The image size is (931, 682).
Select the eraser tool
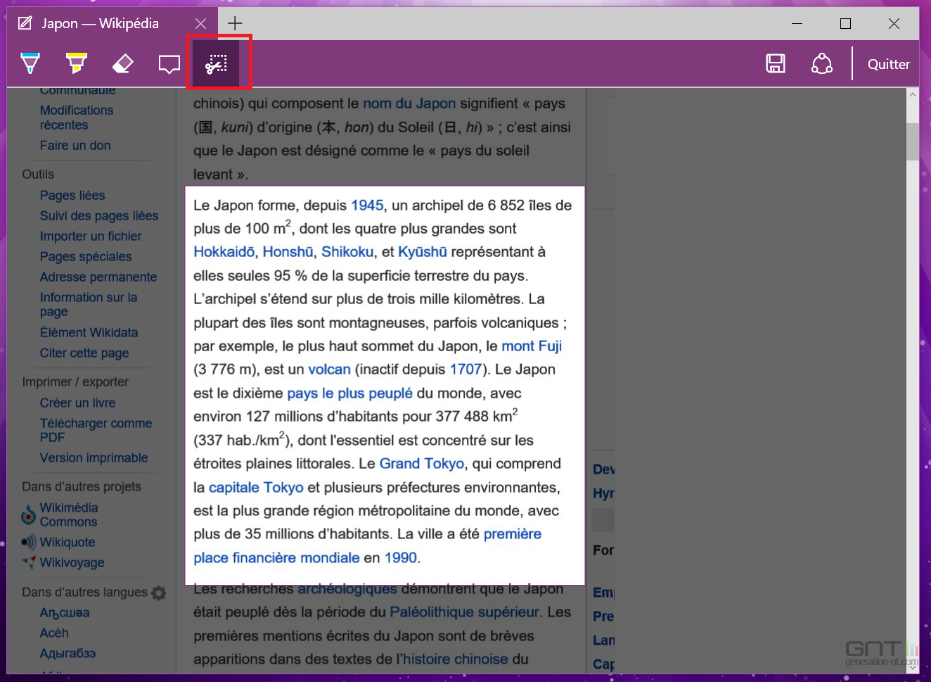tap(122, 63)
